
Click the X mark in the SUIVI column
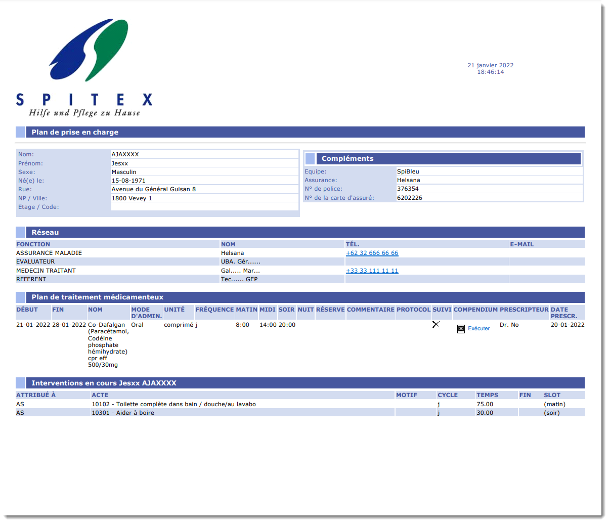point(436,325)
